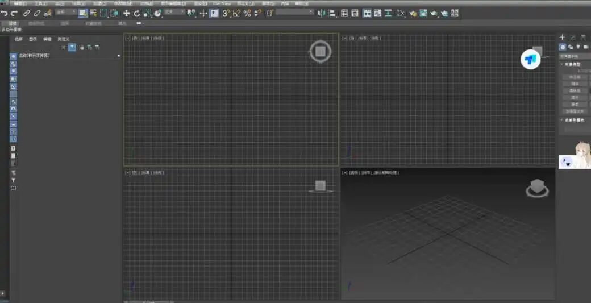Click the 名称(按升序排序) column header

(34, 56)
